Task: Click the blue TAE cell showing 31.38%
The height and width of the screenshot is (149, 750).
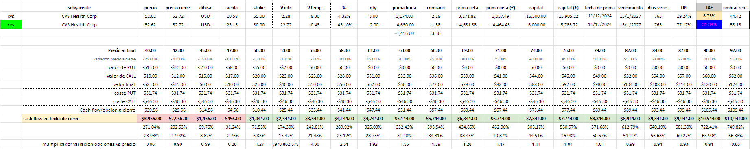Action: pos(709,25)
